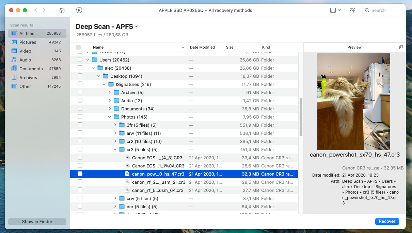Click the Search field
The height and width of the screenshot is (233, 412).
(382, 10)
